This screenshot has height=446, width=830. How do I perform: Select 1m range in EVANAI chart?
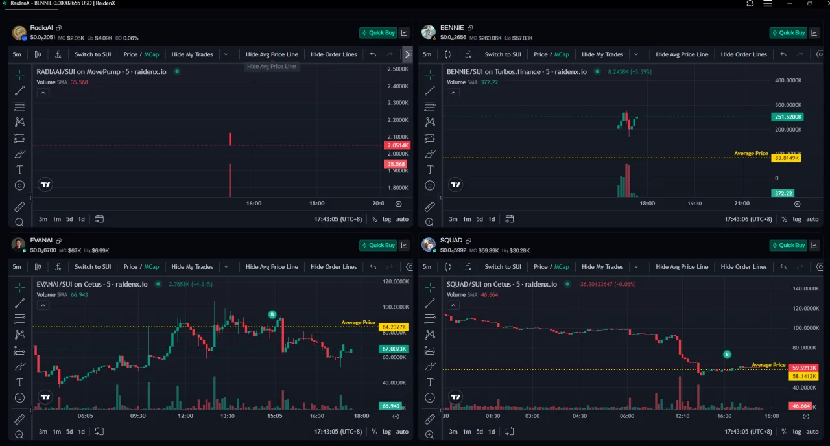tap(56, 432)
